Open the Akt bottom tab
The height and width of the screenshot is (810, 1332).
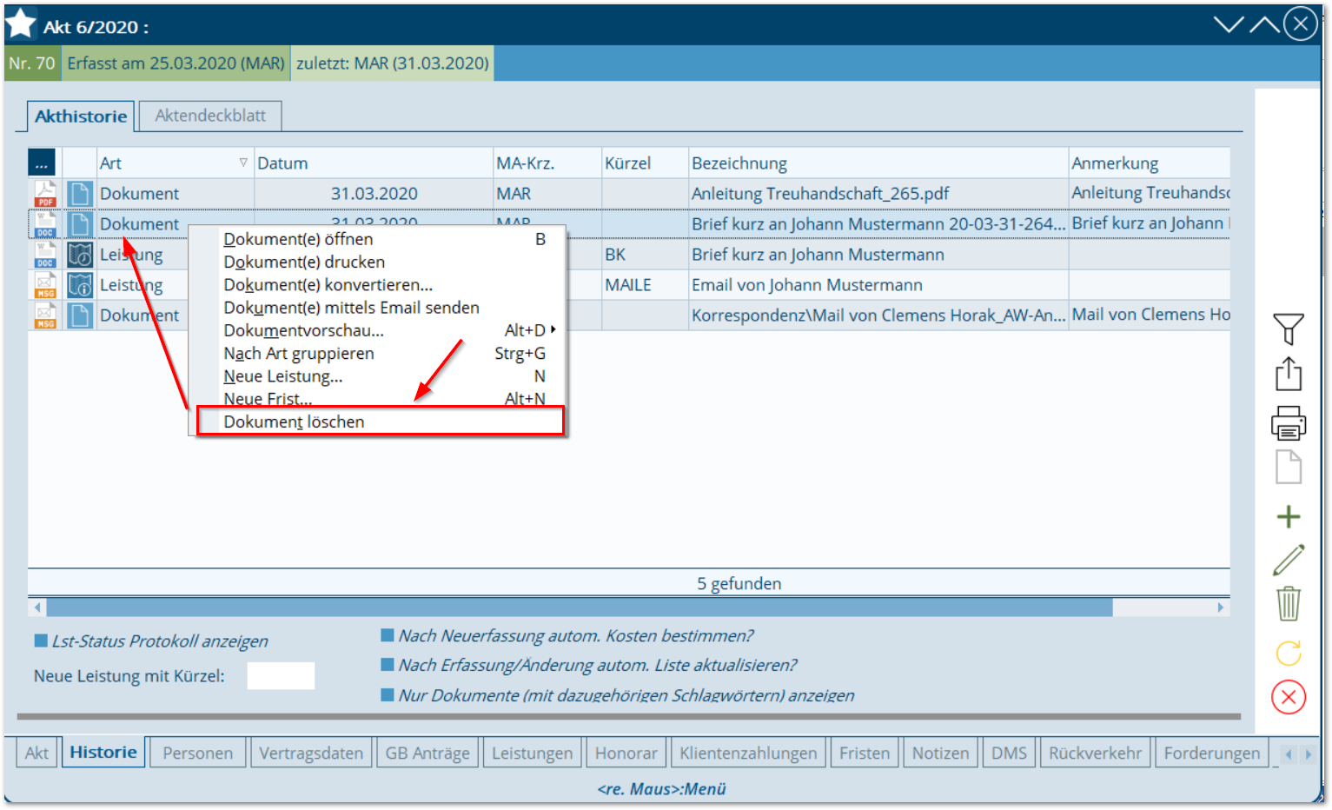(36, 753)
